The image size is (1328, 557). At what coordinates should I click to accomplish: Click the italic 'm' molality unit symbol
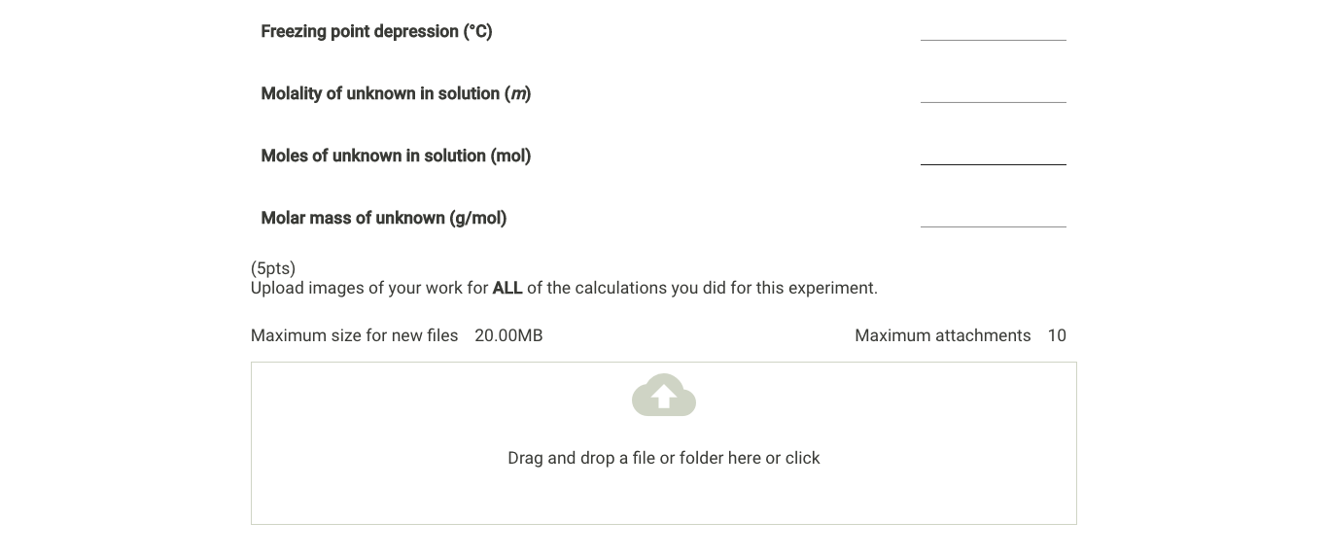pyautogui.click(x=518, y=94)
